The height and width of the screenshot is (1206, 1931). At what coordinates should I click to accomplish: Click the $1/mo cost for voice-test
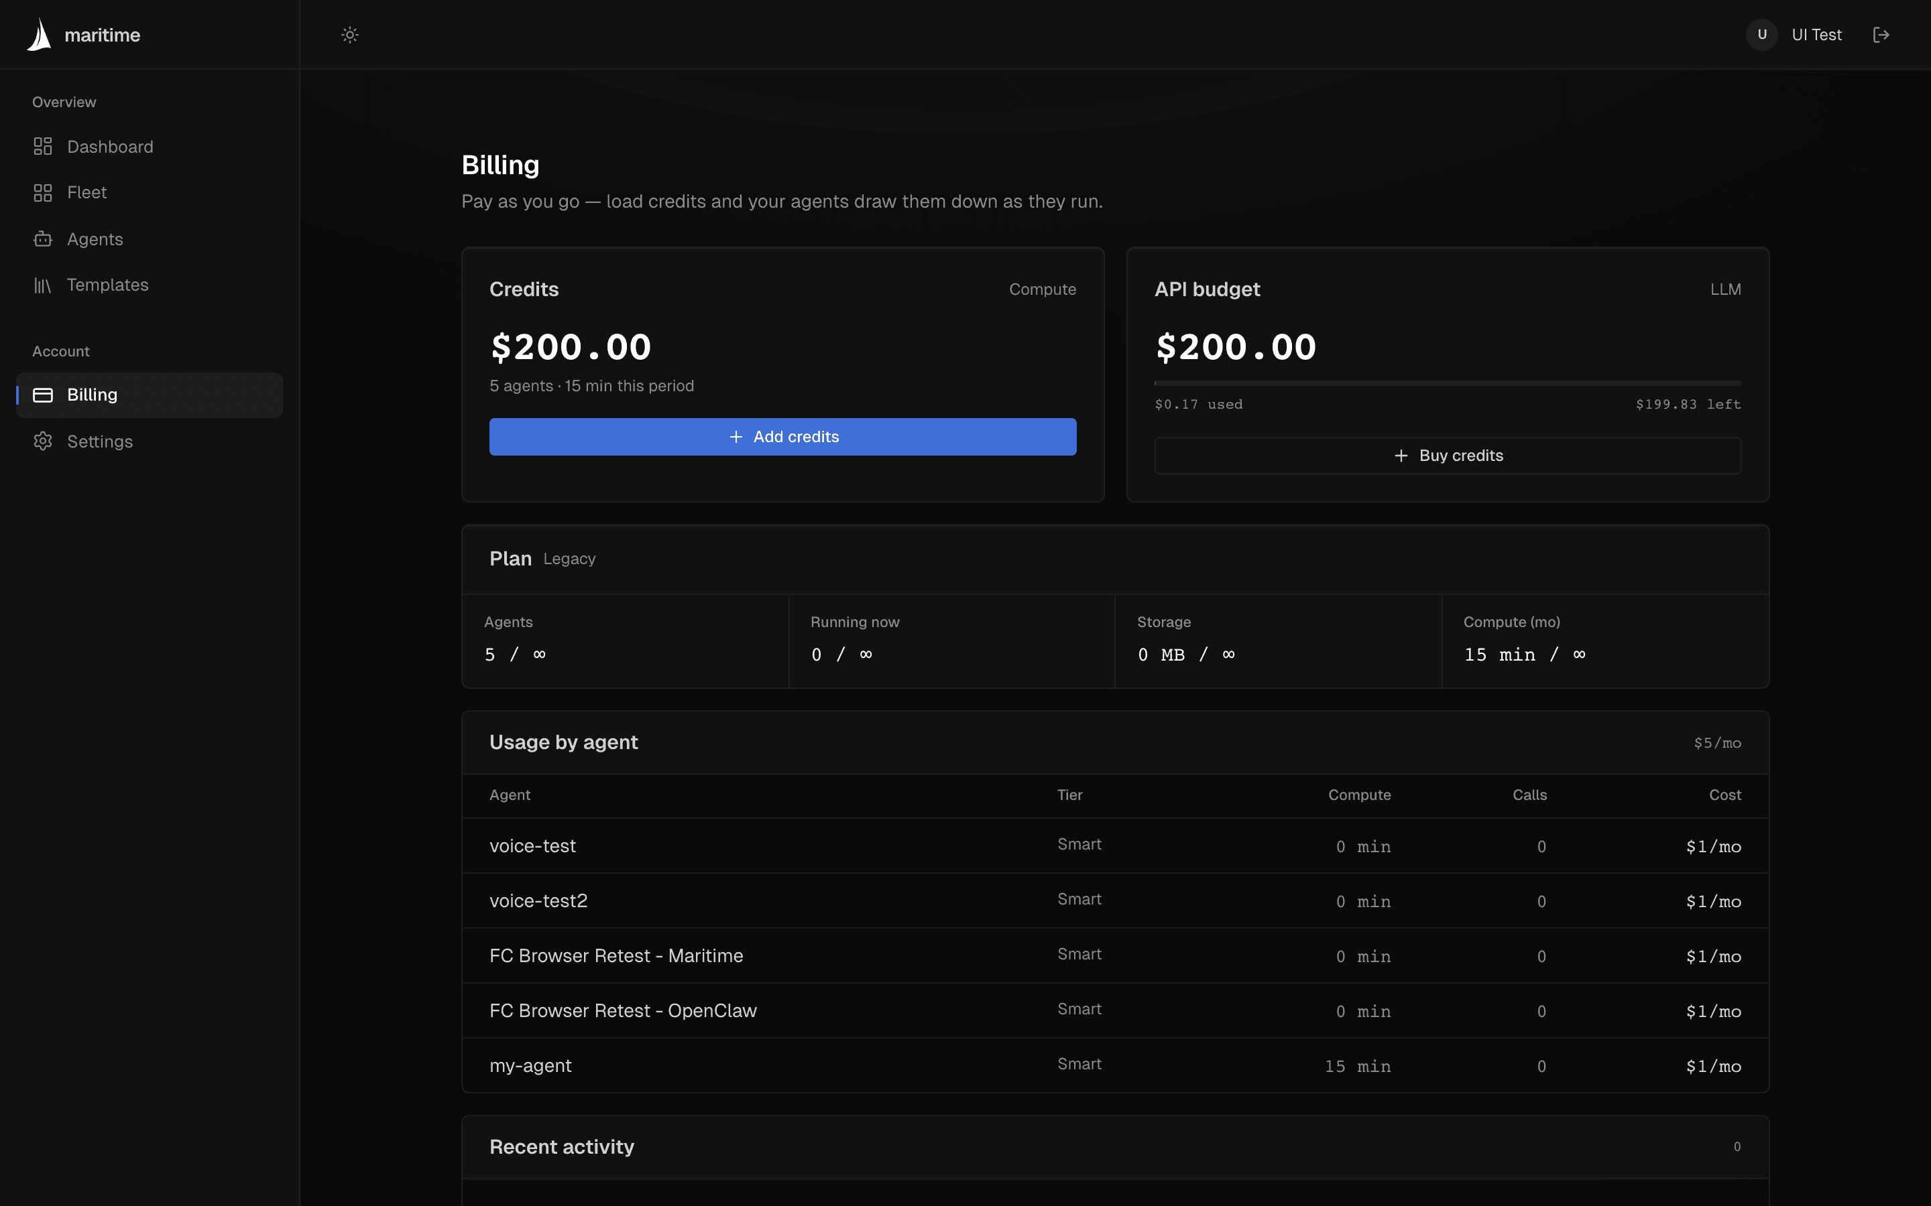[x=1713, y=847]
